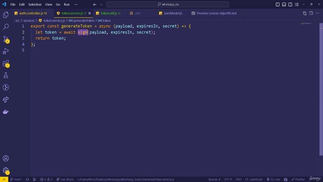Open the View menu
This screenshot has height=182, width=323.
point(48,5)
